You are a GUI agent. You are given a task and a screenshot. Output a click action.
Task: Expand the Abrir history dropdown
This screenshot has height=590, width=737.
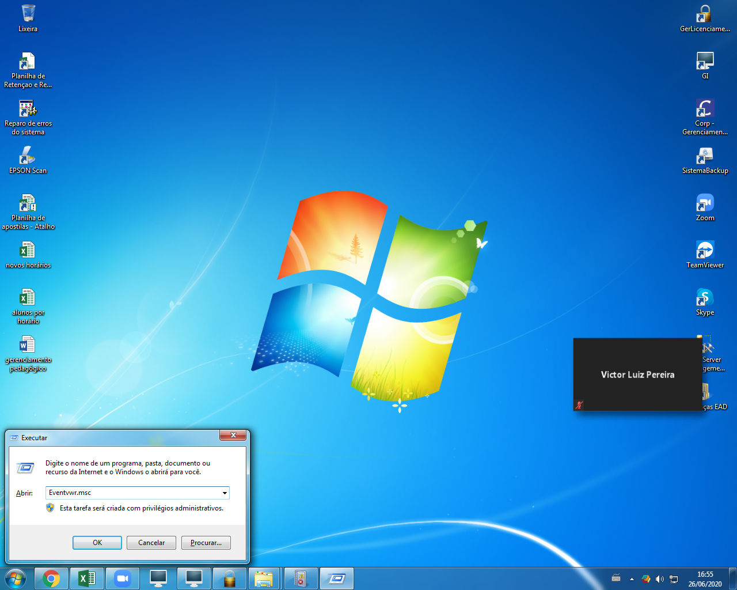point(225,493)
